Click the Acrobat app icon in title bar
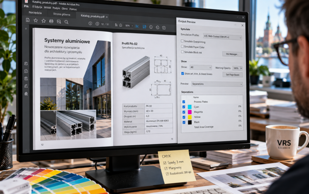The width and height of the screenshot is (309, 194). point(26,2)
